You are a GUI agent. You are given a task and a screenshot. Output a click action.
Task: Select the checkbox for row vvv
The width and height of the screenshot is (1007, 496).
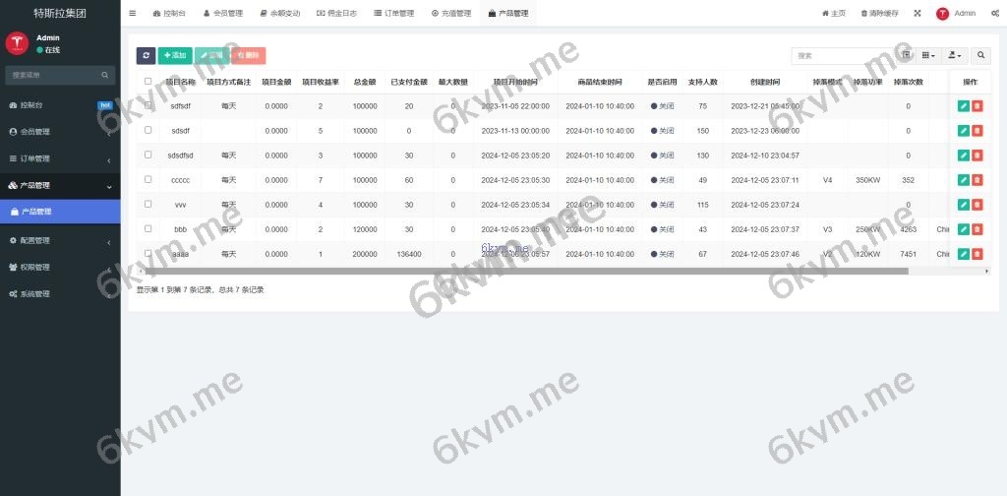click(148, 204)
